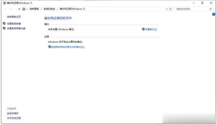Click the window title bar app icon
The image size is (217, 125).
click(x=4, y=3)
